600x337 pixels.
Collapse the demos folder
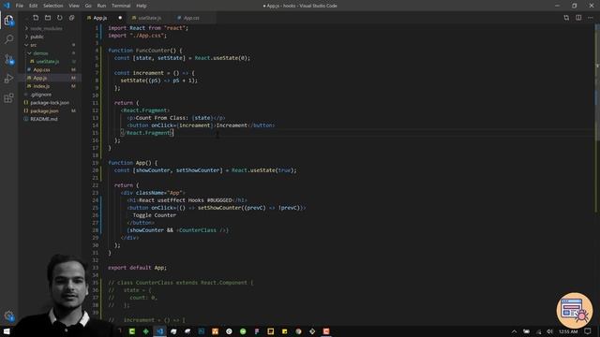(x=40, y=53)
